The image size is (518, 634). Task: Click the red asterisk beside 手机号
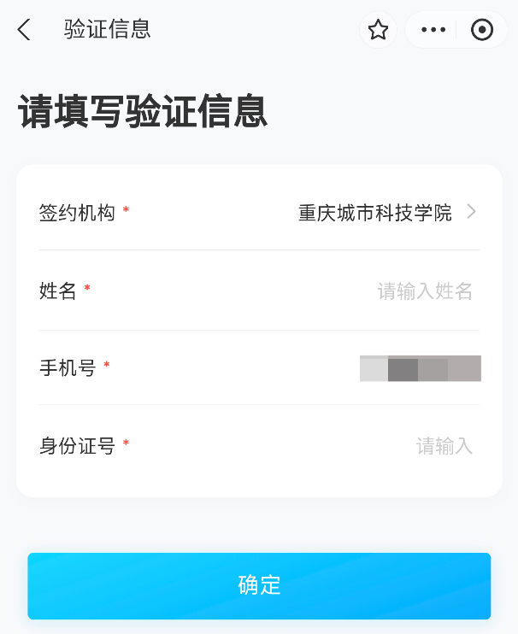pos(107,364)
